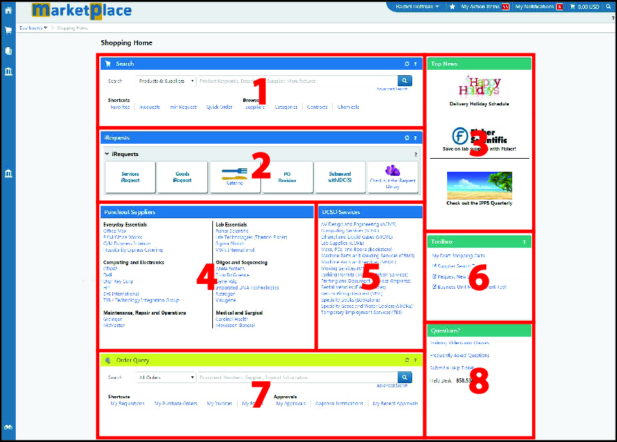
Task: Open the All Orders dropdown
Action: tap(166, 378)
